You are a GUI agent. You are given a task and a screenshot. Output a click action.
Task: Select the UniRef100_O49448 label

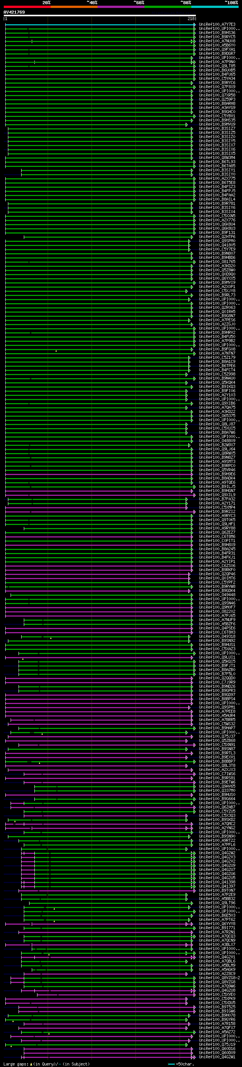click(217, 595)
